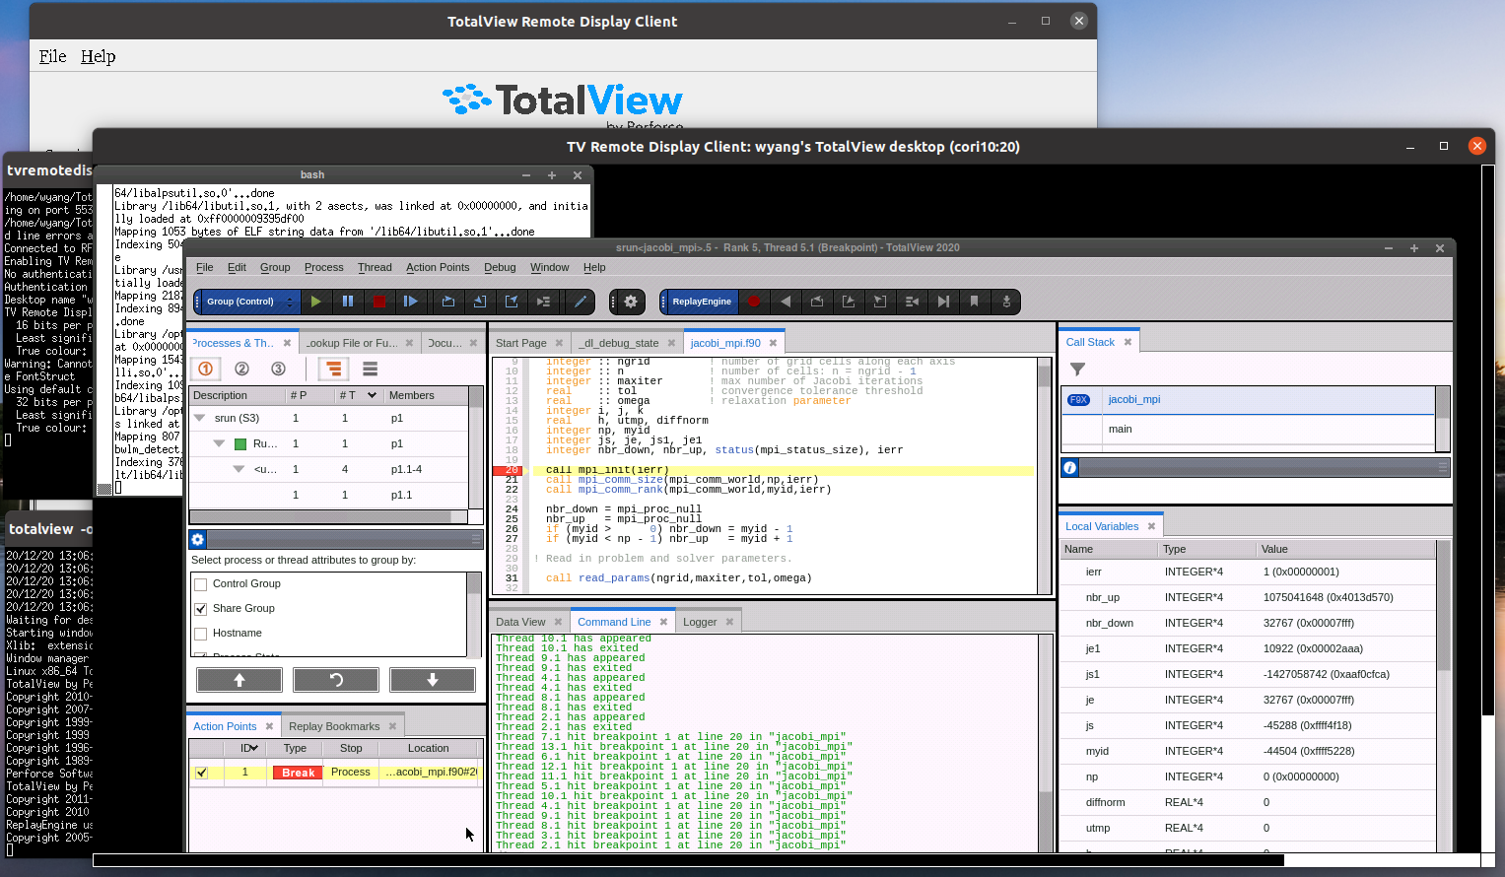Click the Step Over icon next to Halt
The width and height of the screenshot is (1505, 877).
(411, 302)
